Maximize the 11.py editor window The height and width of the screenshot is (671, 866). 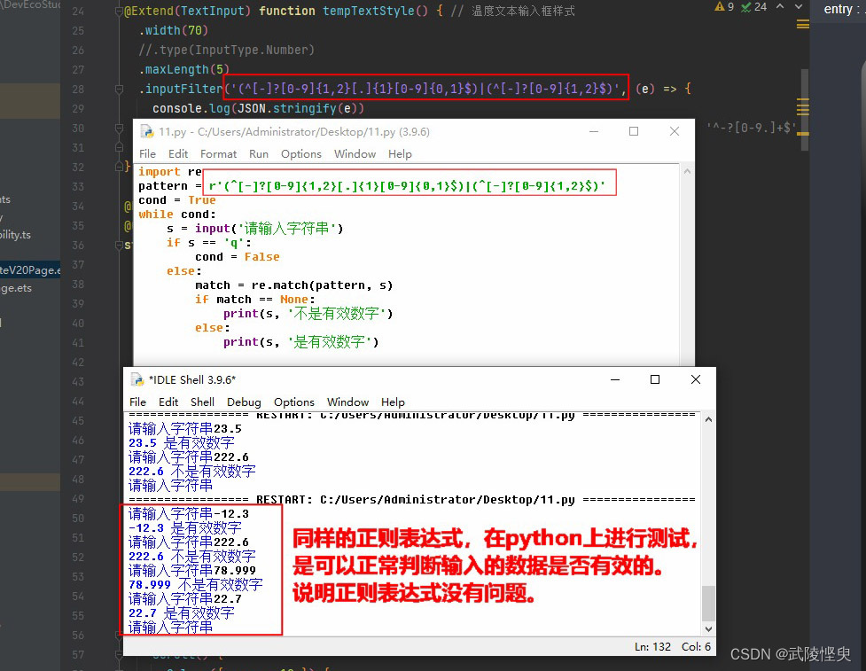[634, 131]
